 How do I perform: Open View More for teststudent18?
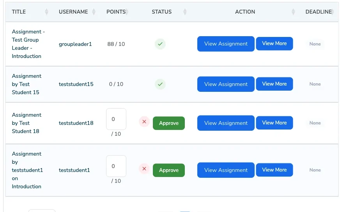tap(274, 123)
